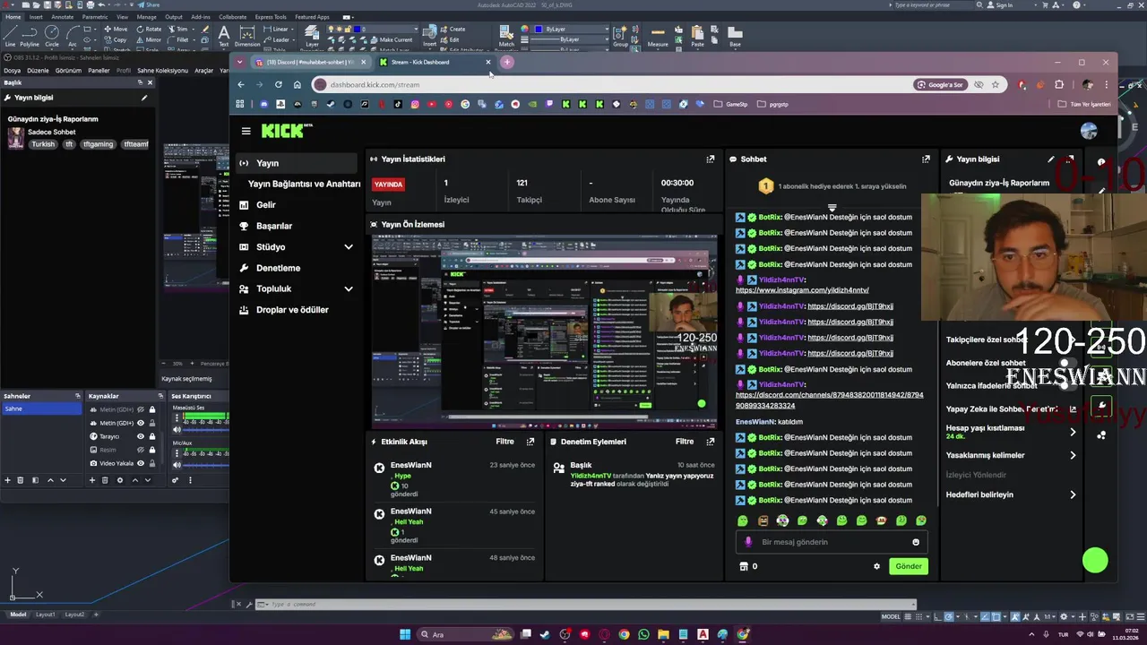The height and width of the screenshot is (645, 1147).
Task: Click the AutoCAD Paste tool
Action: click(698, 36)
